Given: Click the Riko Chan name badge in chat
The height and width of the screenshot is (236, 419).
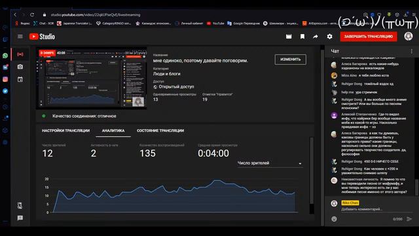Looking at the screenshot, I should [350, 203].
